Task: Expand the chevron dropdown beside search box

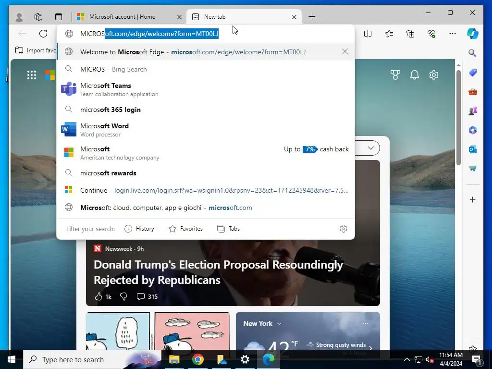Action: click(370, 148)
